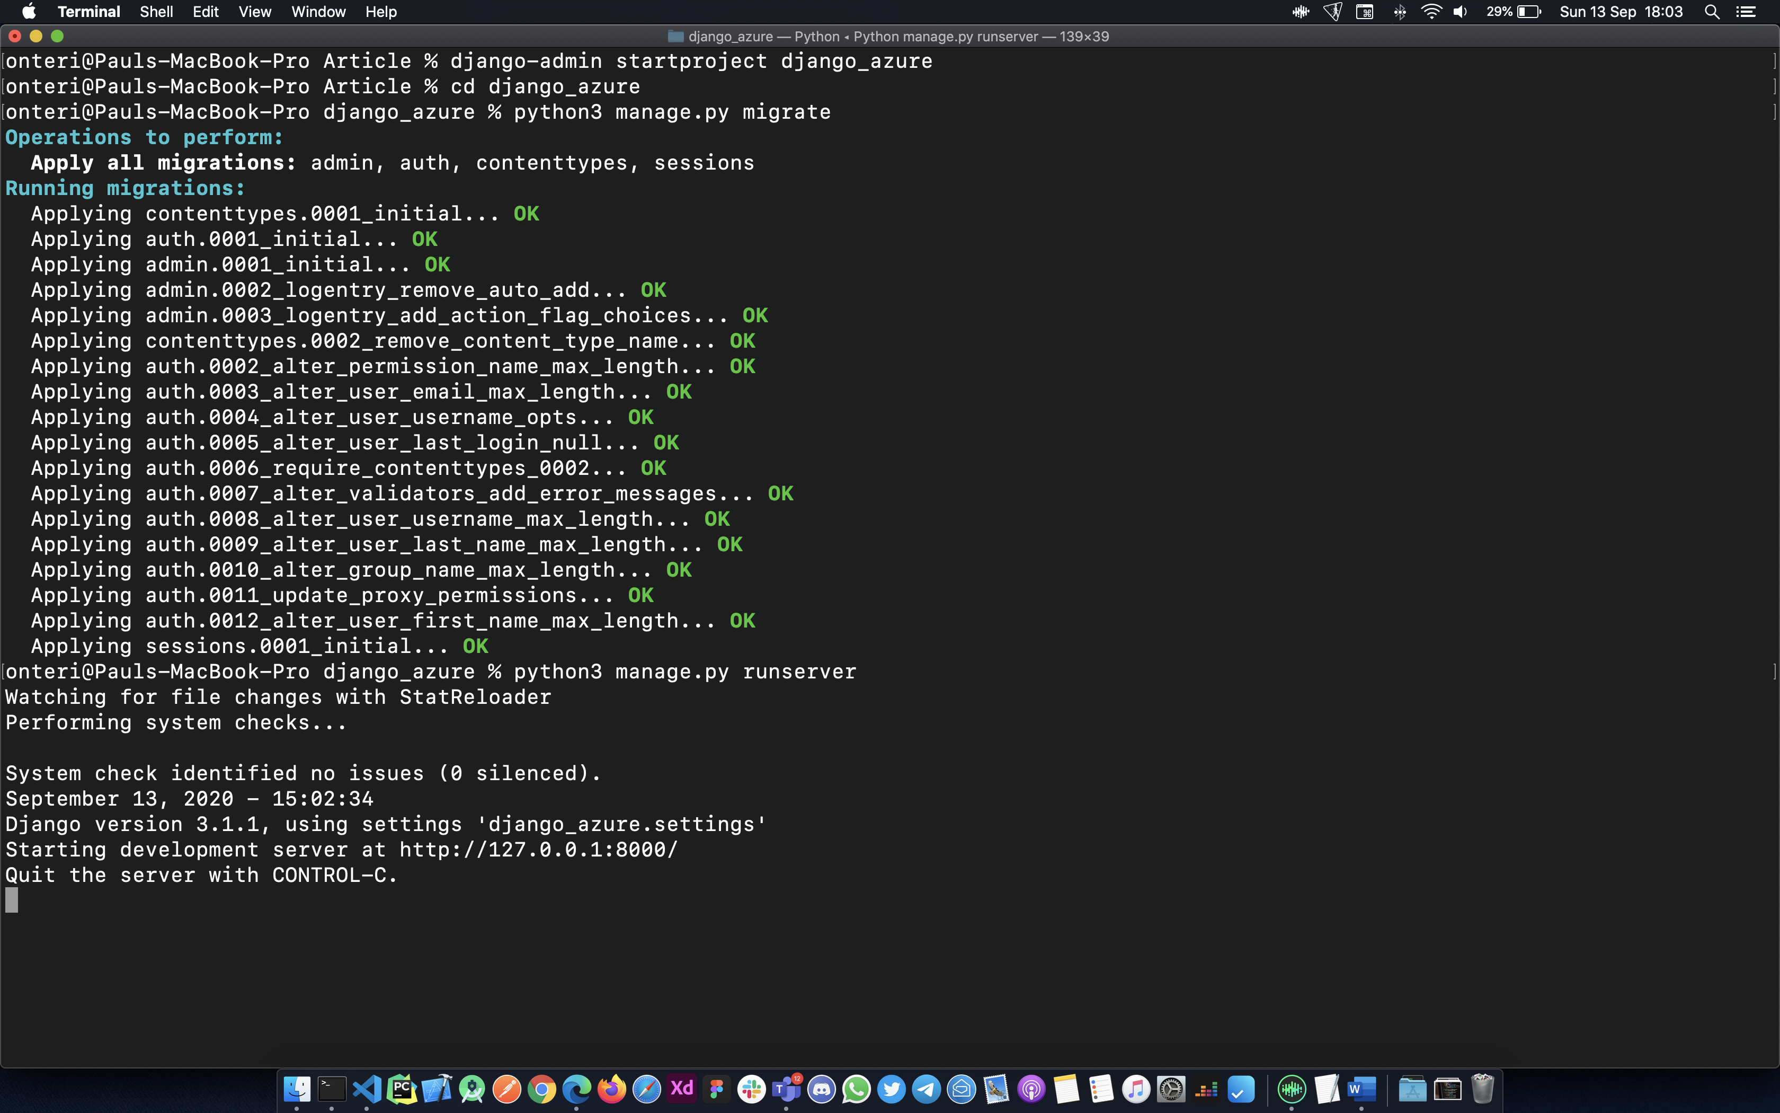This screenshot has height=1113, width=1780.
Task: Launch Adobe XD from dock
Action: pyautogui.click(x=682, y=1089)
